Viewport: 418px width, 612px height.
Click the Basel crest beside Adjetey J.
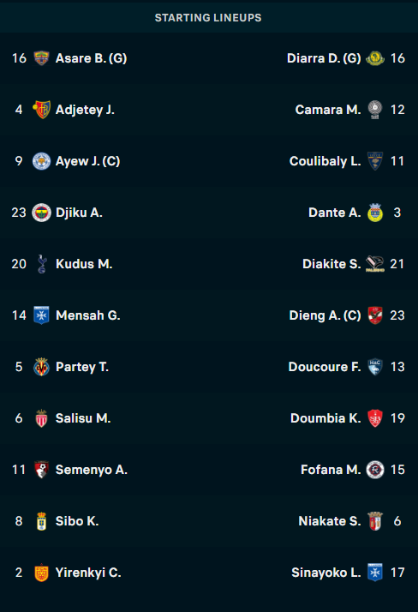click(41, 110)
